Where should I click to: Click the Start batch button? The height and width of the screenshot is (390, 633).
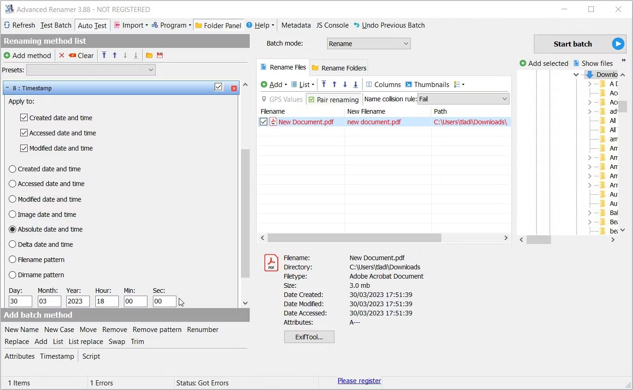coord(580,44)
